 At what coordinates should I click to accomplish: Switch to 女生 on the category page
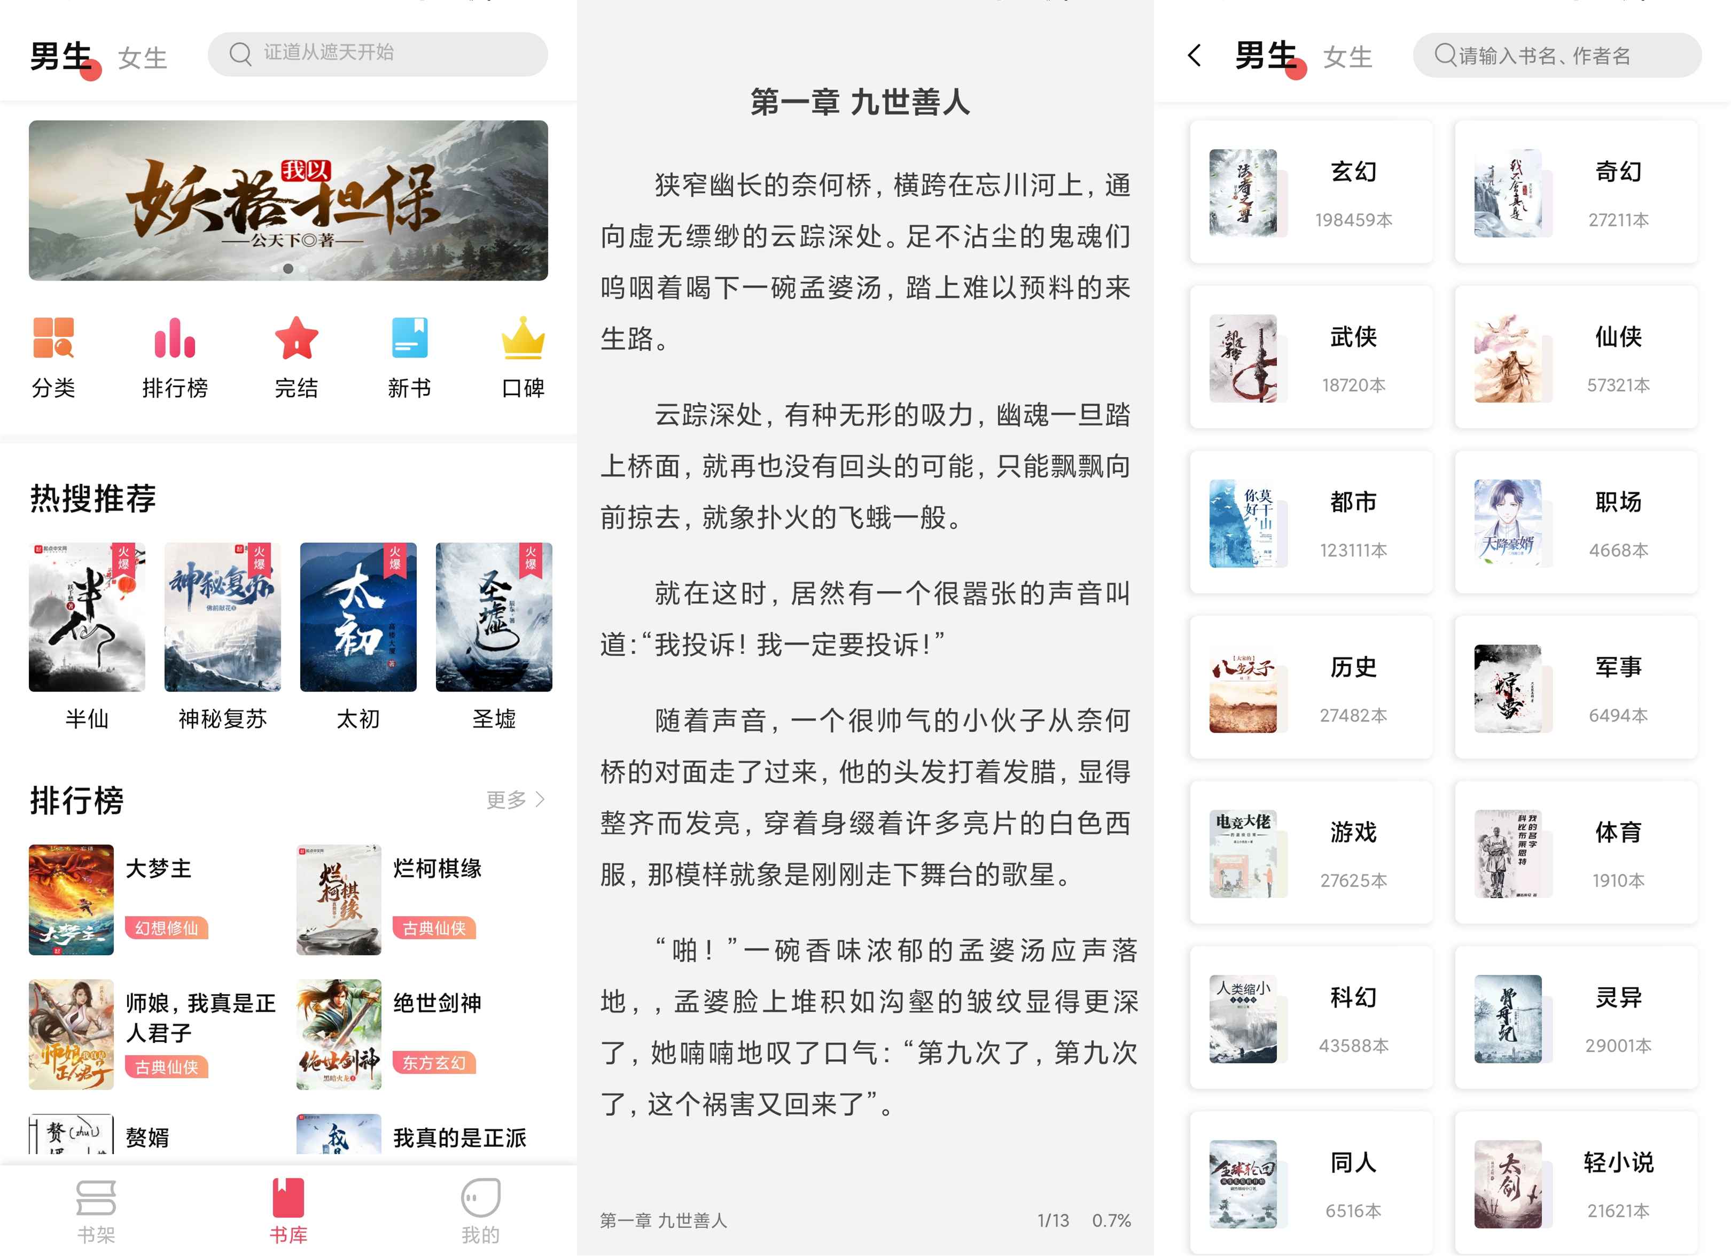coord(1347,57)
